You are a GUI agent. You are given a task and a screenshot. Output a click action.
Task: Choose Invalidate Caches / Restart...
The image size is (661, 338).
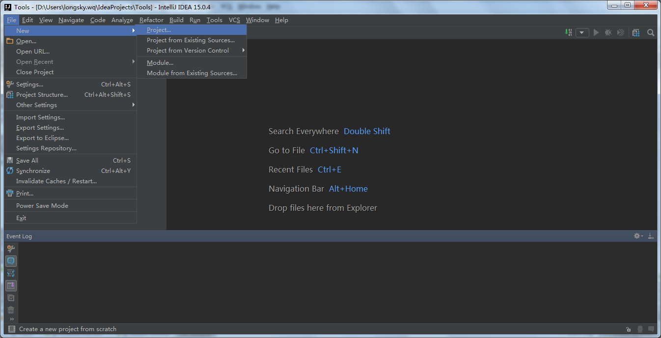(x=70, y=181)
